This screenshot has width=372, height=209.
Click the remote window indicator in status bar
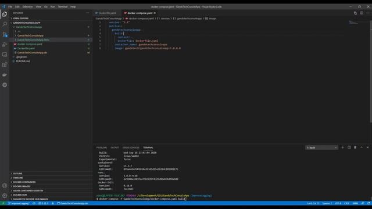tap(3, 203)
